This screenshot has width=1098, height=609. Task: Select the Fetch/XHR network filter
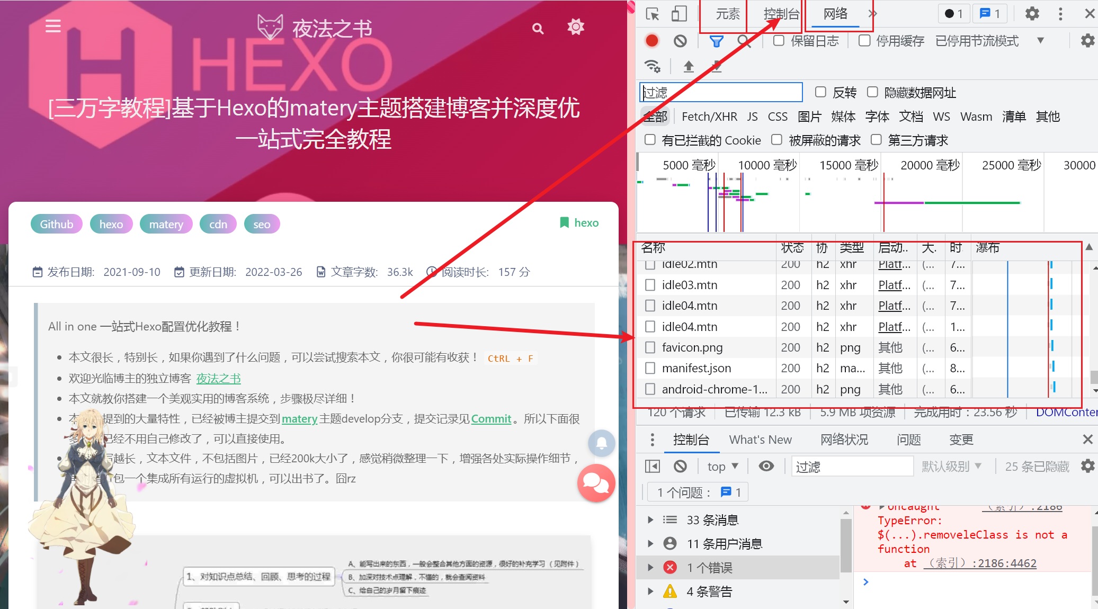709,116
